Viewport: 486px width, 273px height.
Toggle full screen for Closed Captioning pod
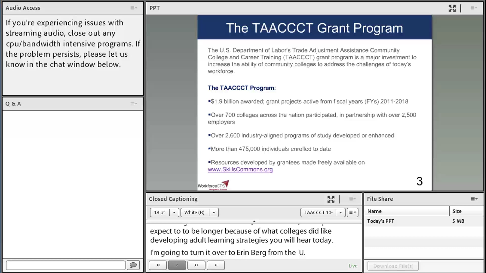pos(331,199)
